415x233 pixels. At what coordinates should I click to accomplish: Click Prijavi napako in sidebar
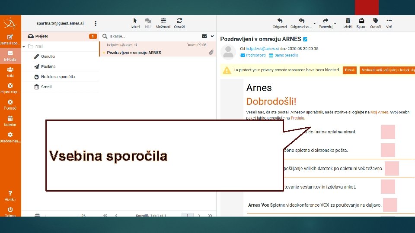click(10, 88)
